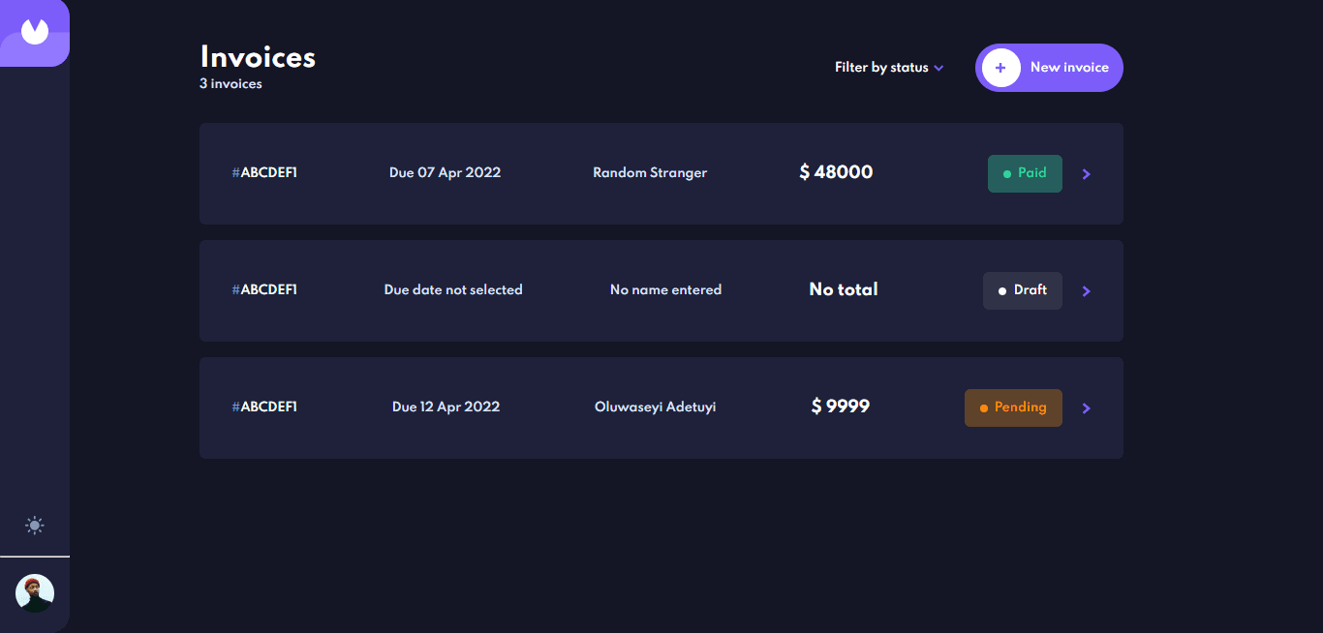The height and width of the screenshot is (633, 1323).
Task: Click the Draft status badge
Action: [x=1023, y=290]
